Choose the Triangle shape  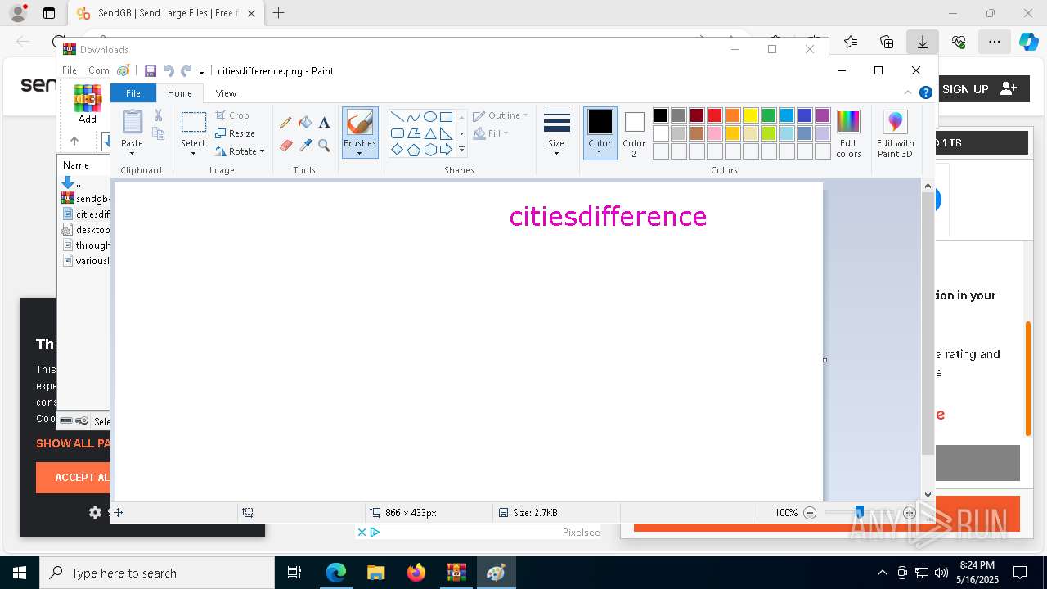(x=429, y=133)
